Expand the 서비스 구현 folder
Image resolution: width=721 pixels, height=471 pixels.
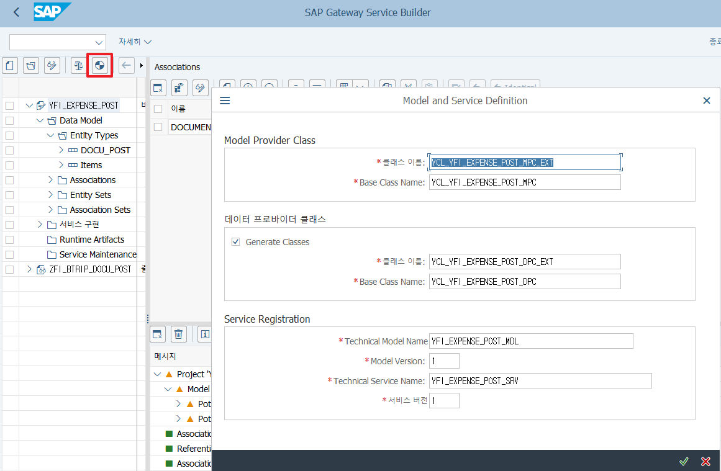click(x=40, y=224)
